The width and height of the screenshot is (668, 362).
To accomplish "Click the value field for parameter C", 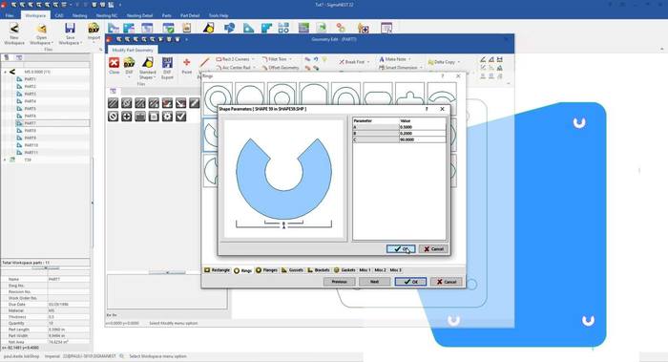I will [422, 139].
